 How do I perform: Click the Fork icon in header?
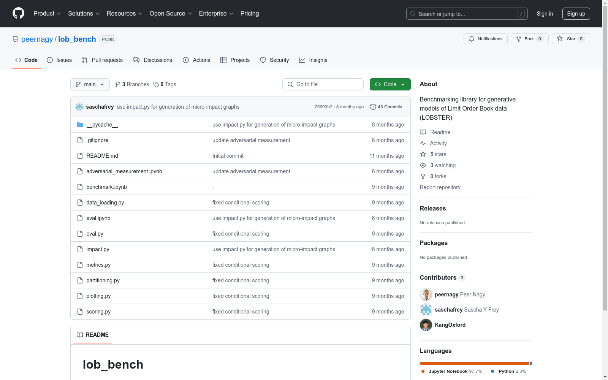click(x=519, y=39)
